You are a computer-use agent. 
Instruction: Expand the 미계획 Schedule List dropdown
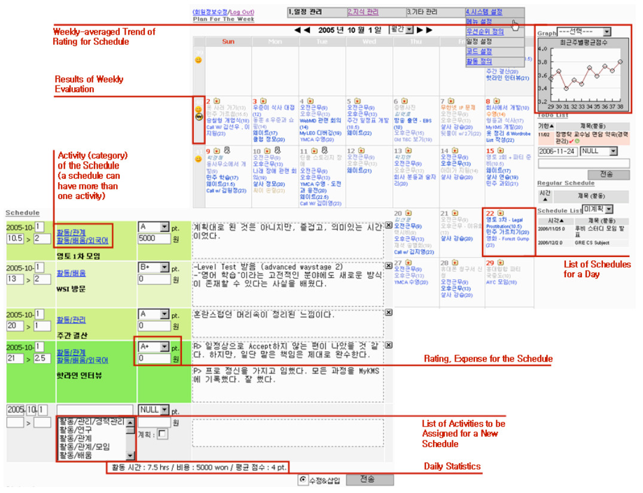609,209
